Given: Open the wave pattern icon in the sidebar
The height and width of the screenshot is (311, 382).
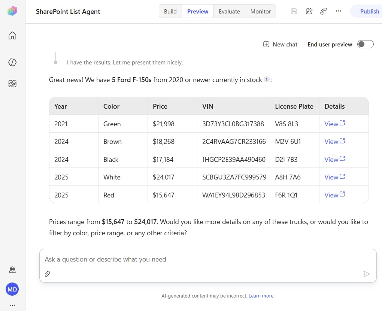Looking at the screenshot, I should tap(12, 84).
